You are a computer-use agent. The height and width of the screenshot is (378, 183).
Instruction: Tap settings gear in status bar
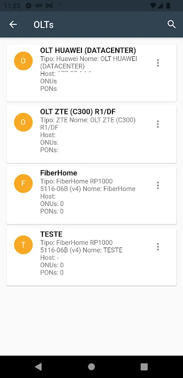pos(29,6)
